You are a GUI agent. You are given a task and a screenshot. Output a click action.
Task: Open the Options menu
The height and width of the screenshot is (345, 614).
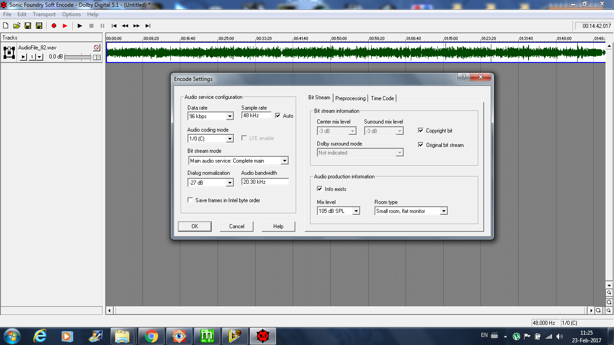point(71,14)
